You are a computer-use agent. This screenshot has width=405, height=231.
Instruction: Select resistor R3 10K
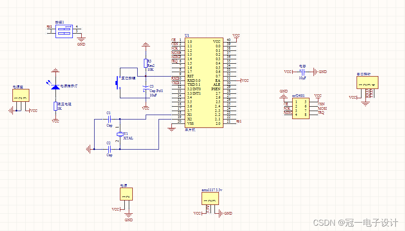pos(145,63)
